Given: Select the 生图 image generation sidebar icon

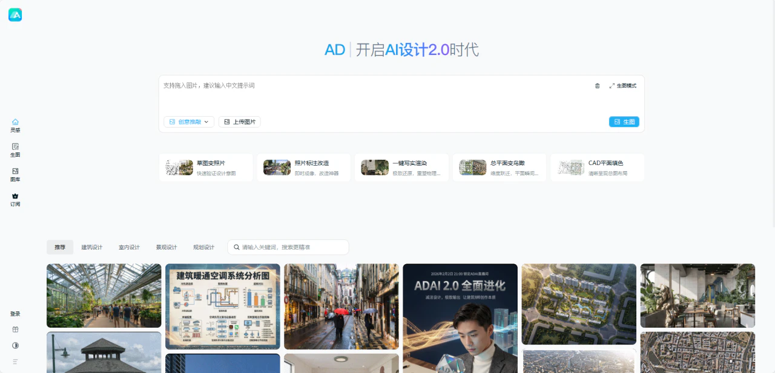Looking at the screenshot, I should pyautogui.click(x=15, y=151).
